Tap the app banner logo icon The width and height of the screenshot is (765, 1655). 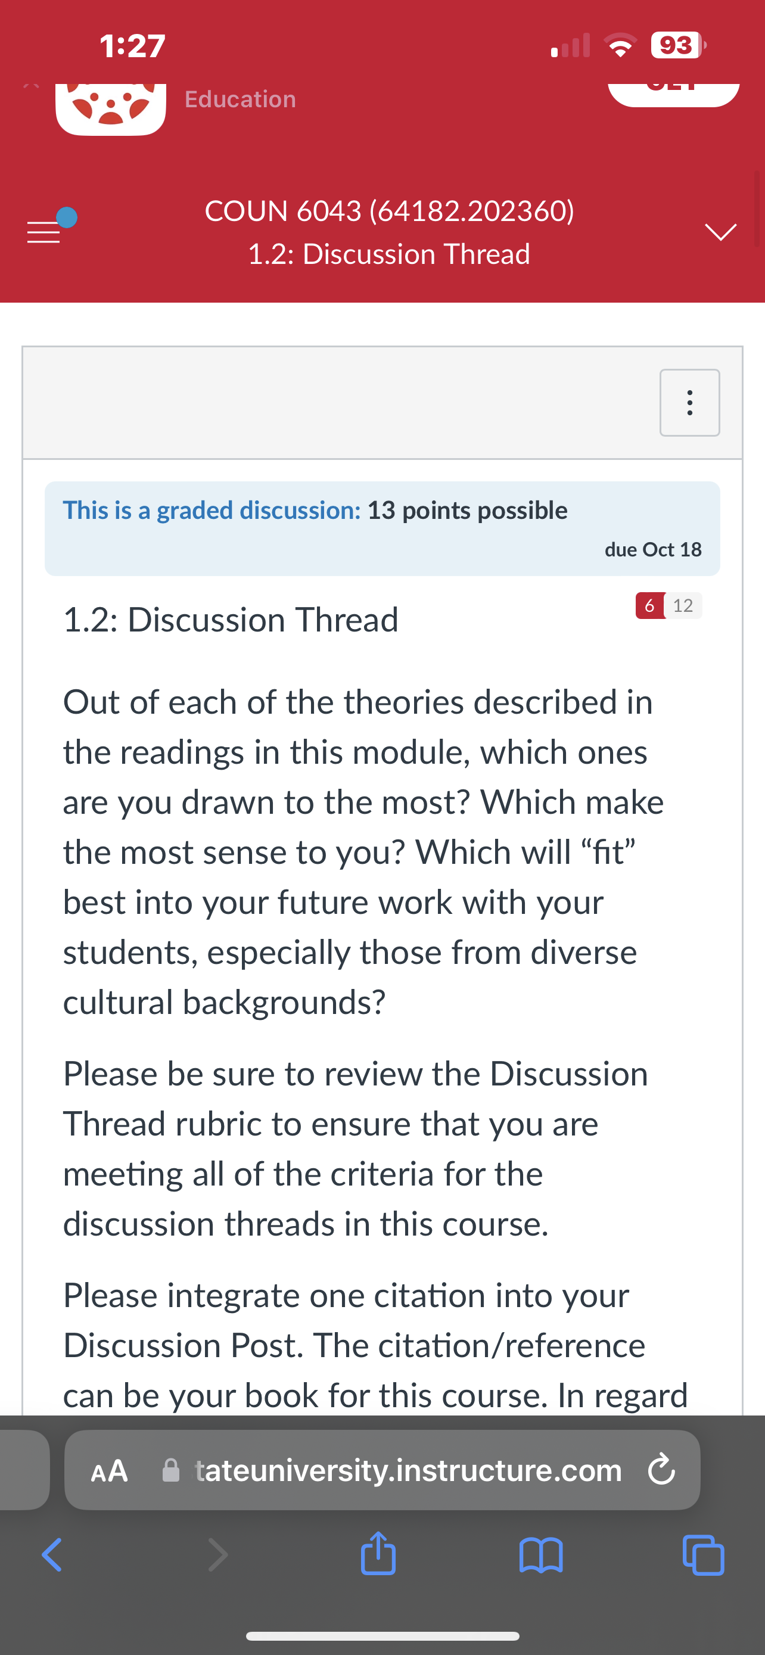coord(111,109)
